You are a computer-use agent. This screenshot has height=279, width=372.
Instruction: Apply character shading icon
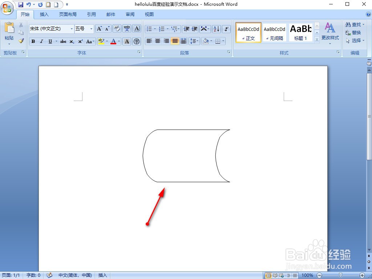[127, 41]
